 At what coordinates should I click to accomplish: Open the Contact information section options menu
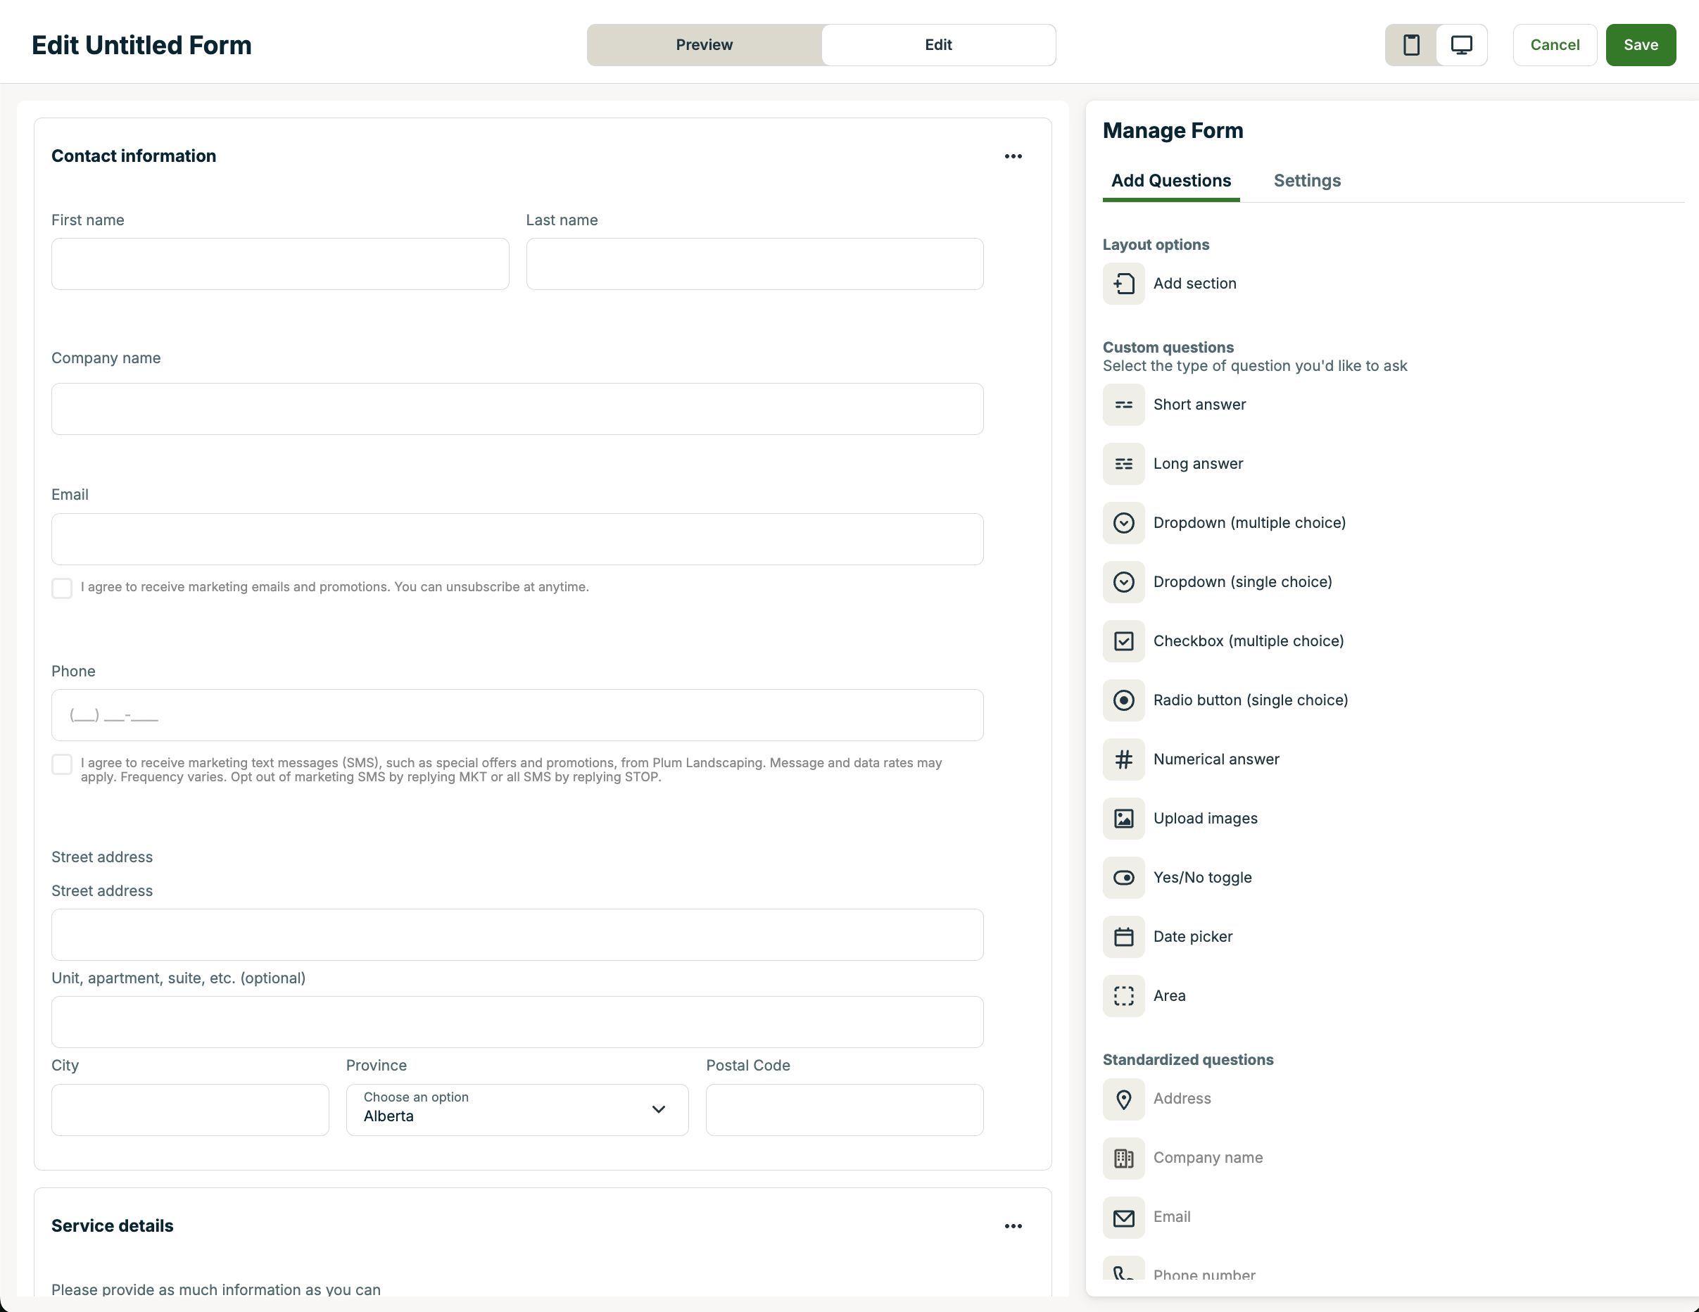[x=1013, y=156]
